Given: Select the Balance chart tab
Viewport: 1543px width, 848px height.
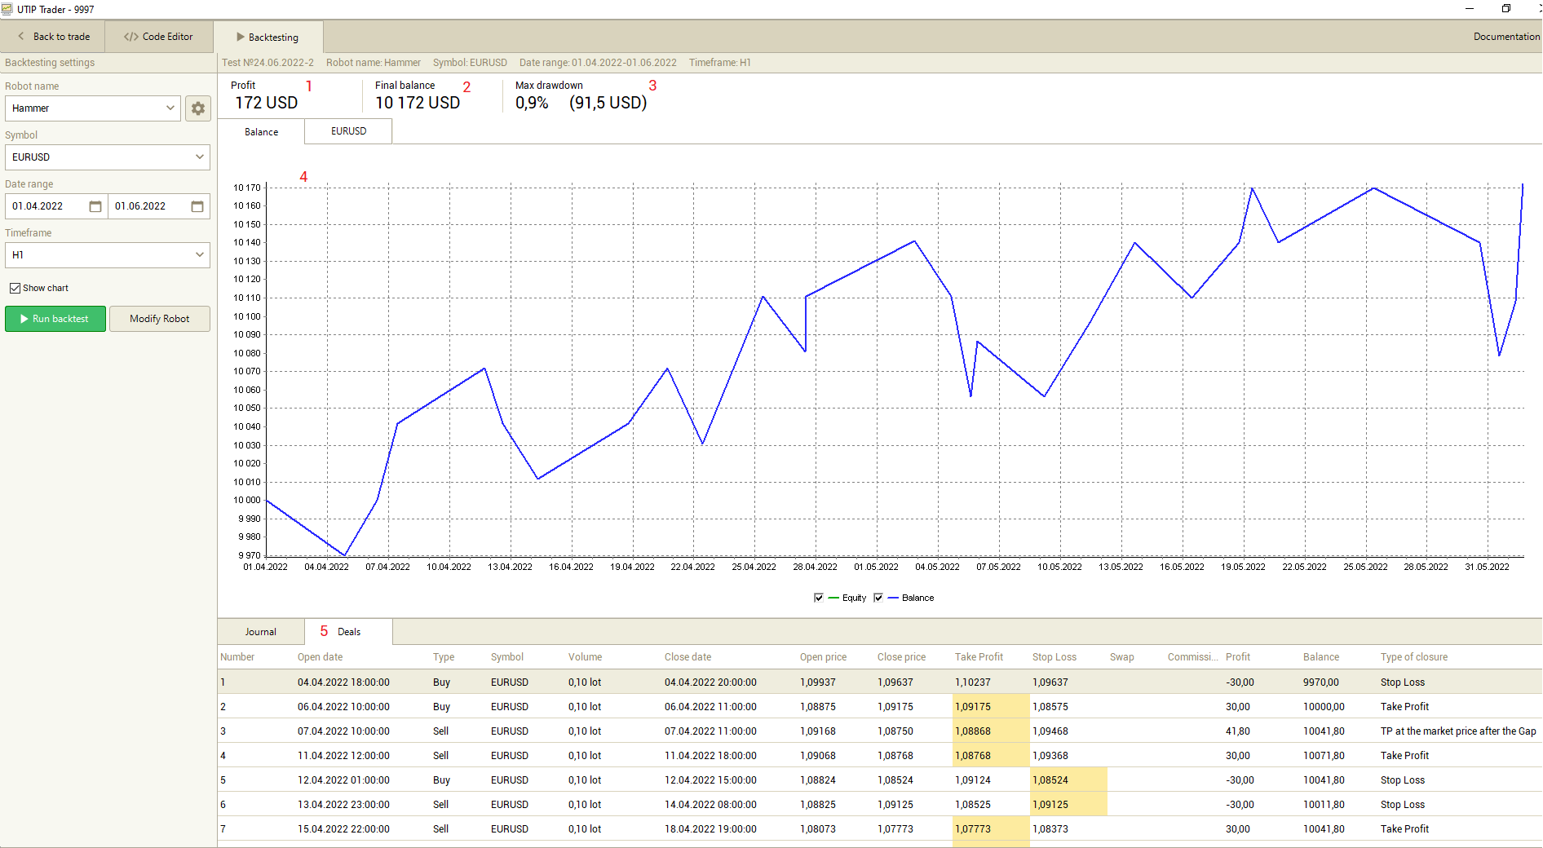Looking at the screenshot, I should 261,132.
